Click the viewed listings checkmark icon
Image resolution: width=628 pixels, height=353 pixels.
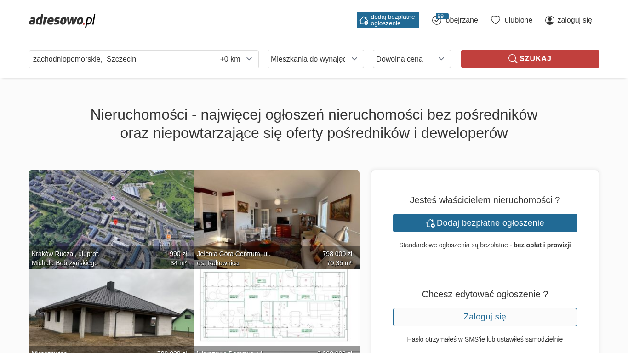click(x=436, y=21)
